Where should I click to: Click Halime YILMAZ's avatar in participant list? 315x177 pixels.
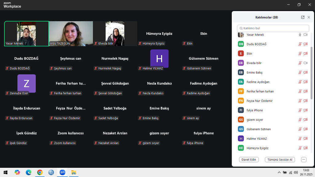click(241, 139)
